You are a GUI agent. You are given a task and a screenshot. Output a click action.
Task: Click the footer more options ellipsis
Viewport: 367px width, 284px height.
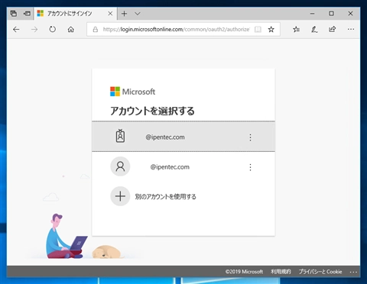pyautogui.click(x=353, y=272)
